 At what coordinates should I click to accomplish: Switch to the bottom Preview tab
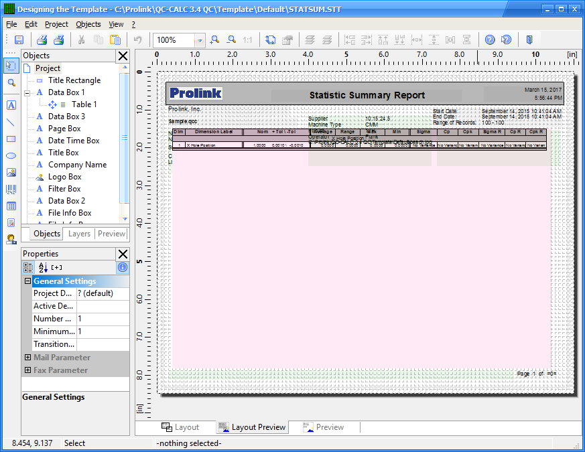[x=324, y=427]
